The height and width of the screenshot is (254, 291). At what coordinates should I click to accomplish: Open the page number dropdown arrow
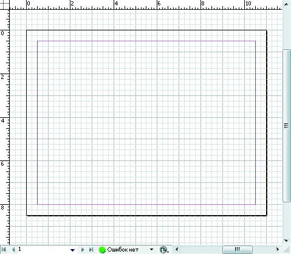tap(73, 250)
